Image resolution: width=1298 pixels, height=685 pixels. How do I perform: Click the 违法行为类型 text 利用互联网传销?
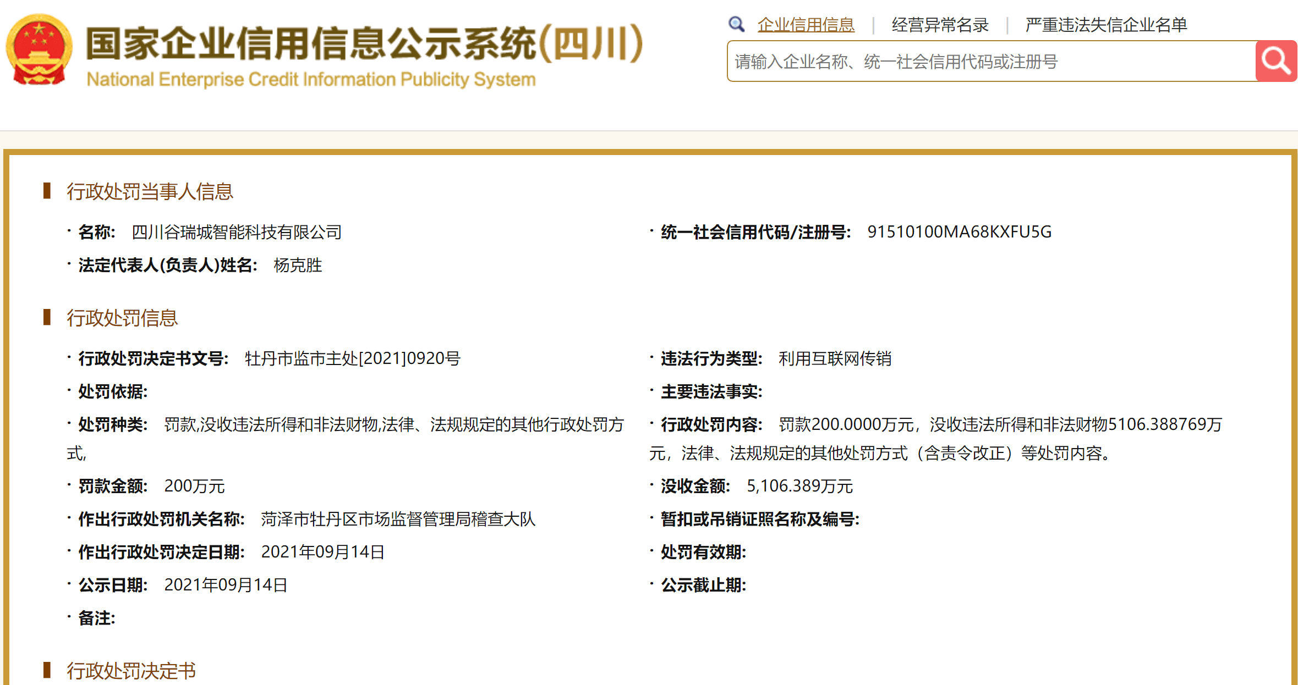836,358
